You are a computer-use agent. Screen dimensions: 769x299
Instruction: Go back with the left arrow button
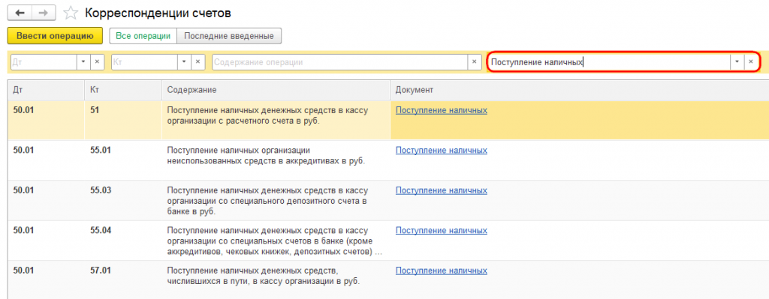pyautogui.click(x=20, y=13)
